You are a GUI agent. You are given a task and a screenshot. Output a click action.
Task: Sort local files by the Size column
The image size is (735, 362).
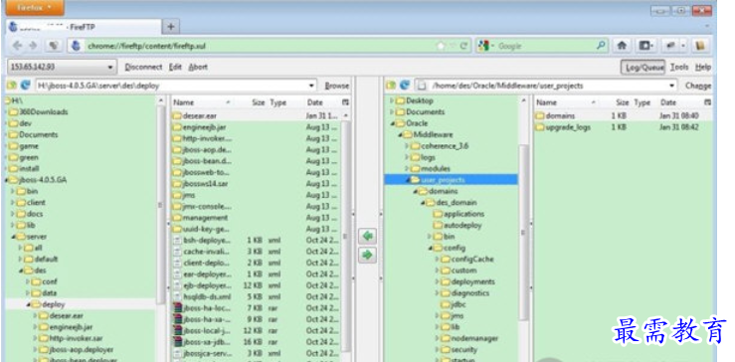coord(259,101)
